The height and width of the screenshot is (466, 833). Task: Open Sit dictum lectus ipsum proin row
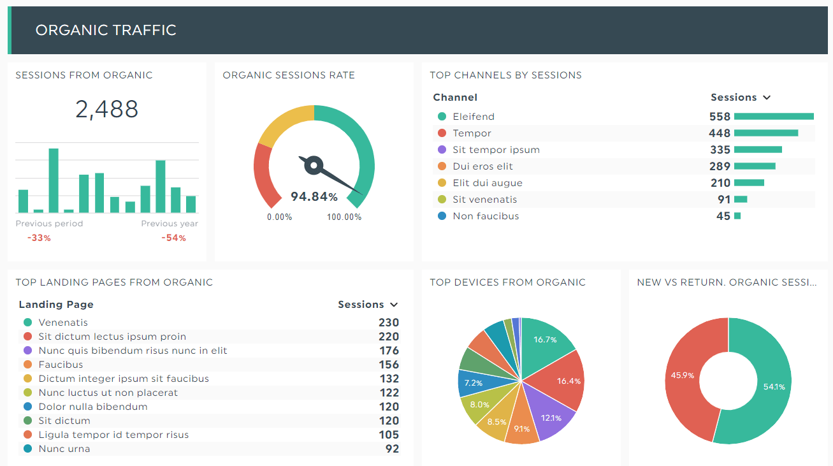(x=210, y=337)
